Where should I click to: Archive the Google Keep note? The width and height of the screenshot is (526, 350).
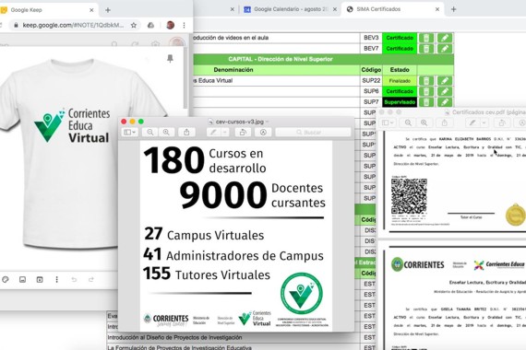[x=40, y=279]
